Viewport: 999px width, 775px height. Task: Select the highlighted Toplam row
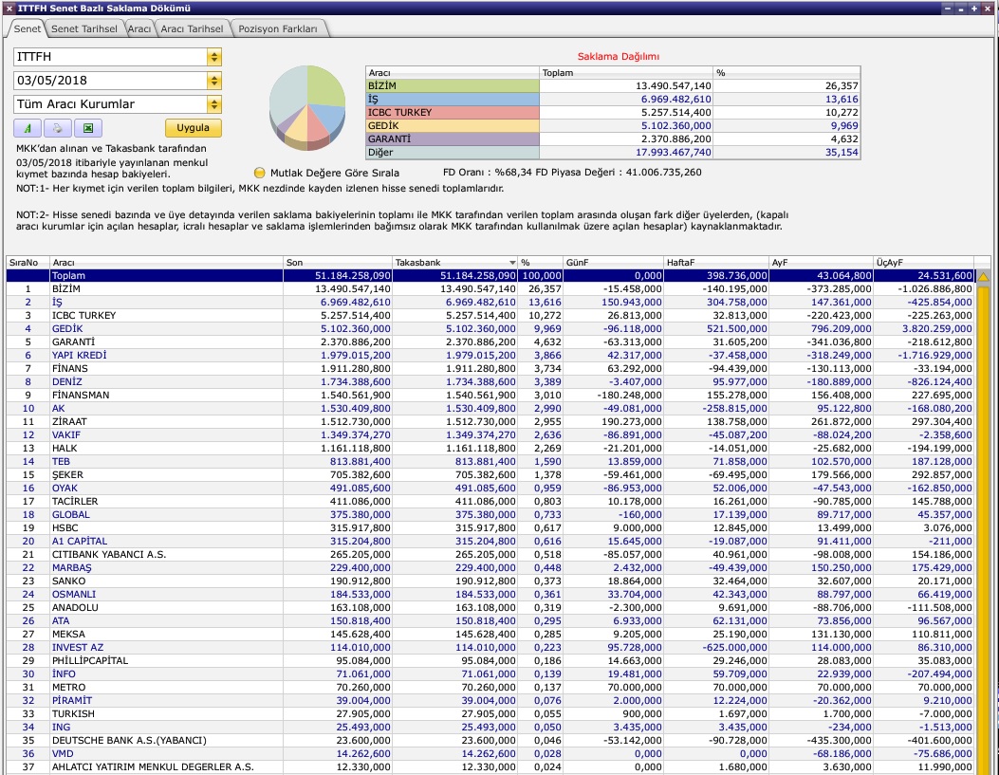coord(490,276)
